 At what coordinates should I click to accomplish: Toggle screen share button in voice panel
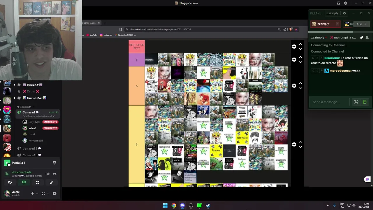24,182
